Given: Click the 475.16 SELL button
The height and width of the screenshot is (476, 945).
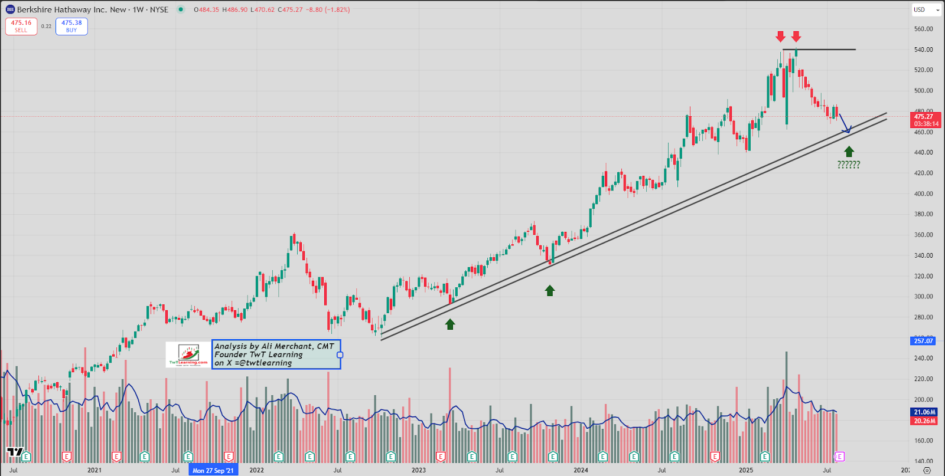Looking at the screenshot, I should click(x=21, y=27).
